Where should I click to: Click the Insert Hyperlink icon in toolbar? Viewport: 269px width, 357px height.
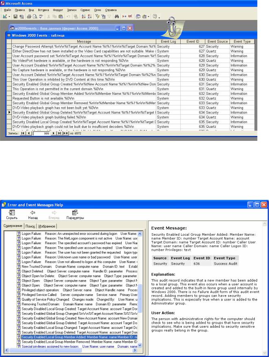click(76, 16)
